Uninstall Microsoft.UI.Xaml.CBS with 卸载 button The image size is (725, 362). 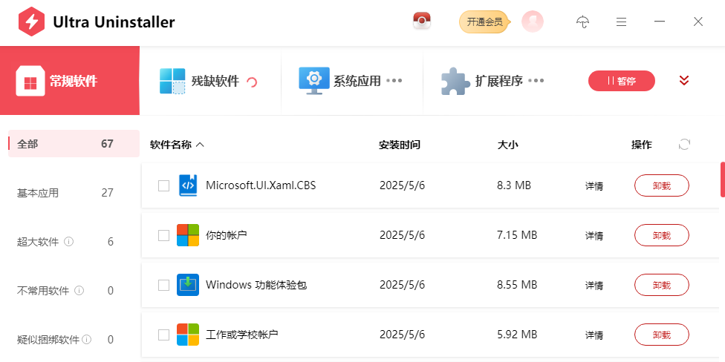pos(662,185)
